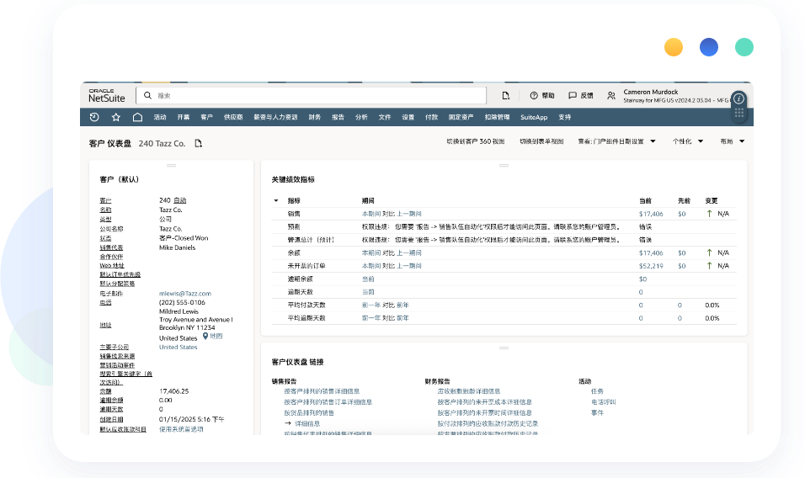Click 切换到客户 360 视图 button
This screenshot has width=805, height=478.
pyautogui.click(x=475, y=141)
